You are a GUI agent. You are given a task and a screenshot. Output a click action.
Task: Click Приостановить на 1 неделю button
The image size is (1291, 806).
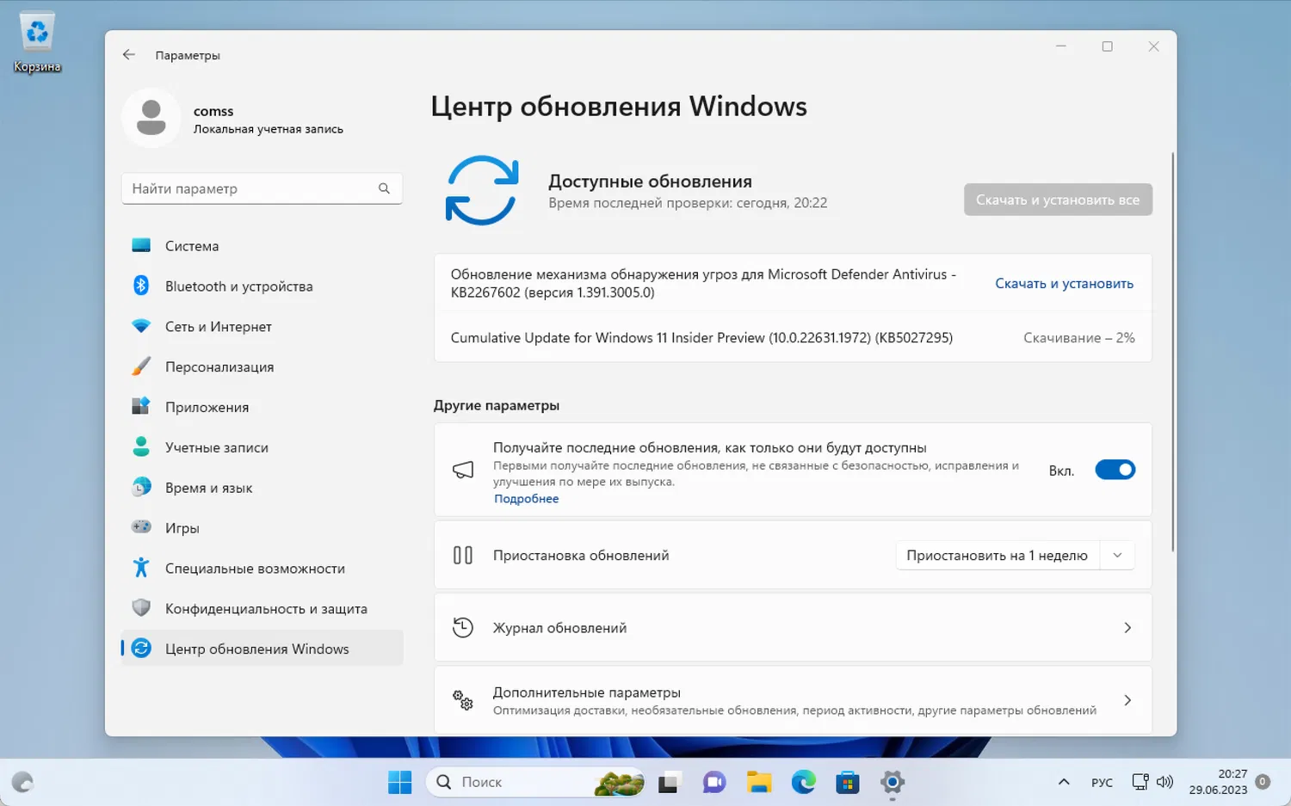click(998, 556)
